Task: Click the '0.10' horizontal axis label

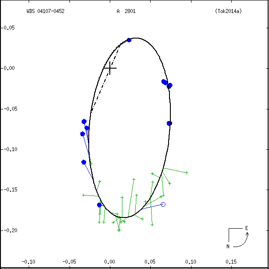Action: click(191, 262)
